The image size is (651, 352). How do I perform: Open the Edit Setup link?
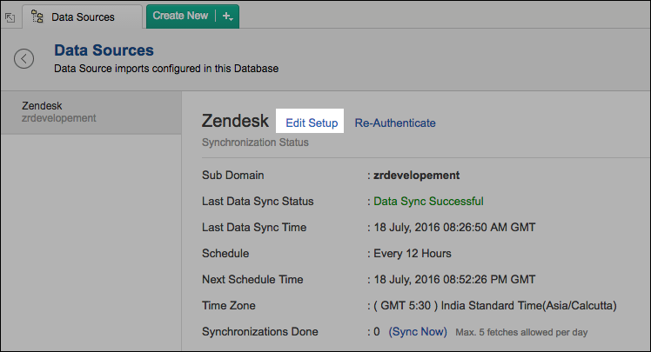[x=311, y=123]
